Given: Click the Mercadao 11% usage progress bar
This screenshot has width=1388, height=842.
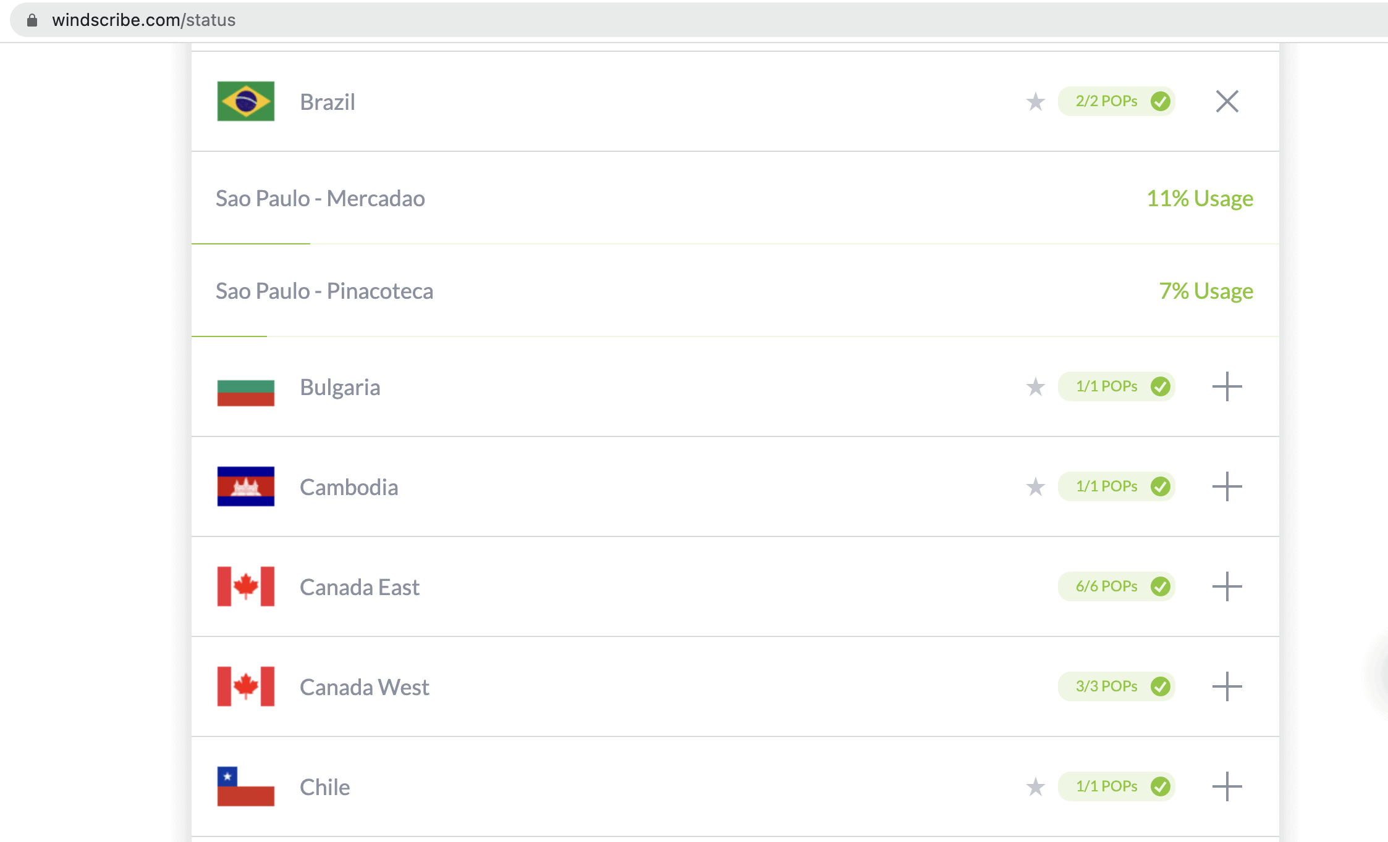Looking at the screenshot, I should (251, 244).
